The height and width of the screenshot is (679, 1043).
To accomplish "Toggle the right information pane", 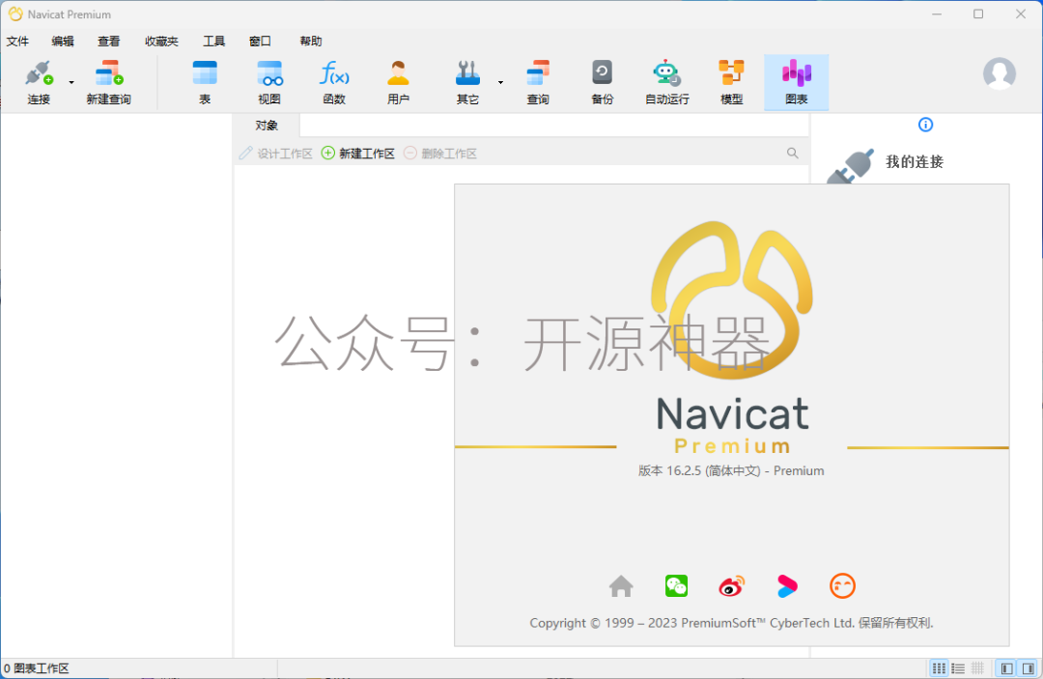I will (x=1028, y=668).
